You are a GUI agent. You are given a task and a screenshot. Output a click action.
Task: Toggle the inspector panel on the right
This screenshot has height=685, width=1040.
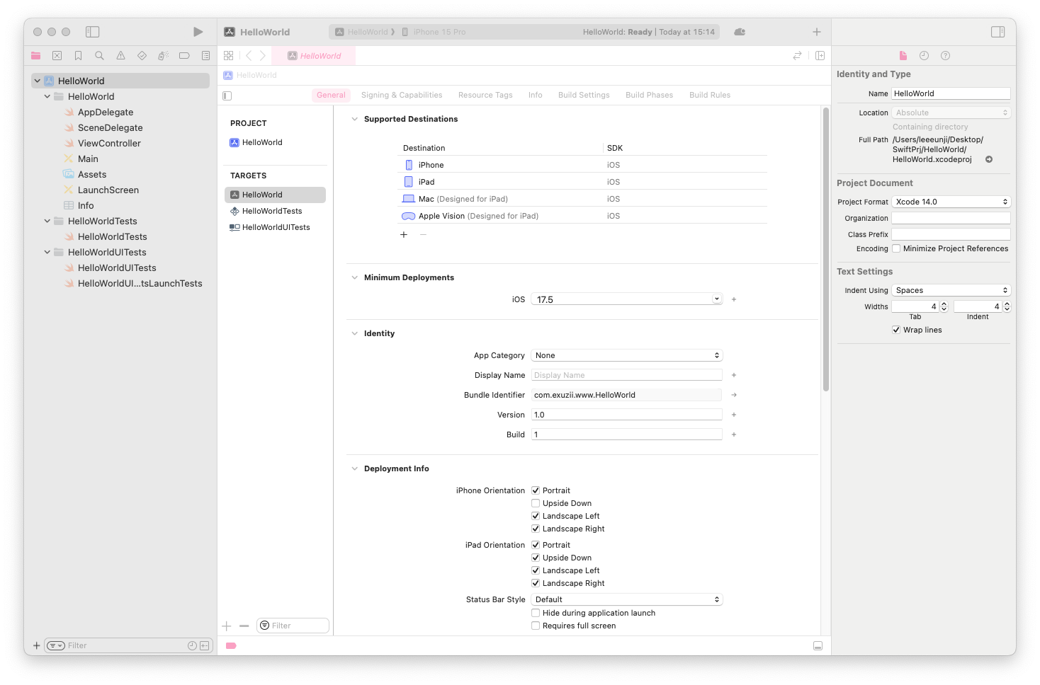pyautogui.click(x=998, y=32)
